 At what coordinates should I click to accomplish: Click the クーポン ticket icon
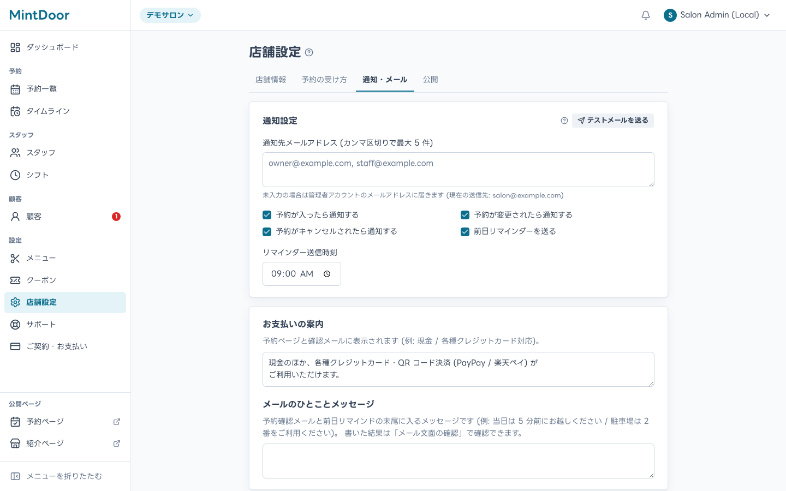tap(15, 280)
